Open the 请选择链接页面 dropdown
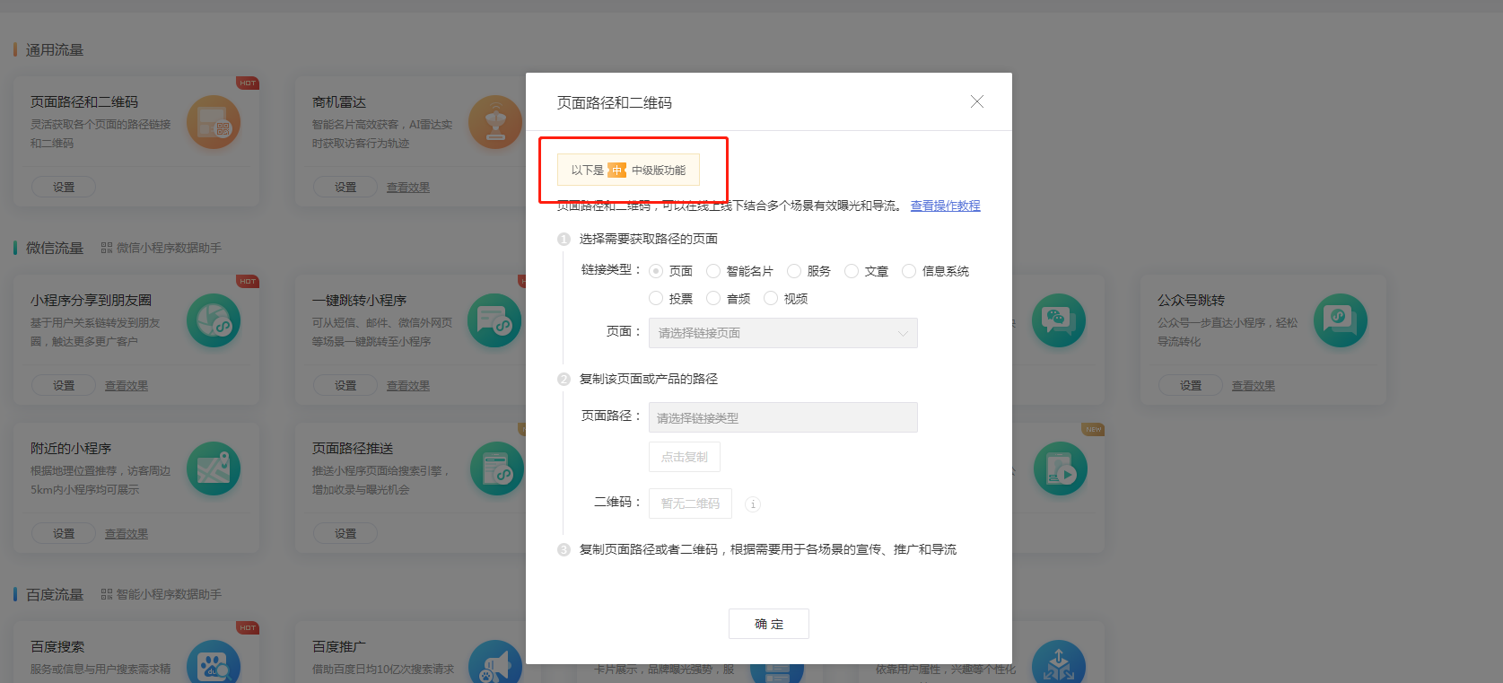 pyautogui.click(x=782, y=333)
